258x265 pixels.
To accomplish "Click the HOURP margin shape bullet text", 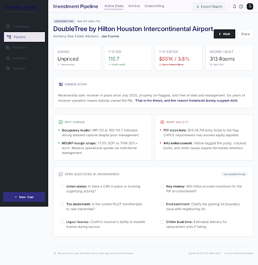I will coord(100,148).
